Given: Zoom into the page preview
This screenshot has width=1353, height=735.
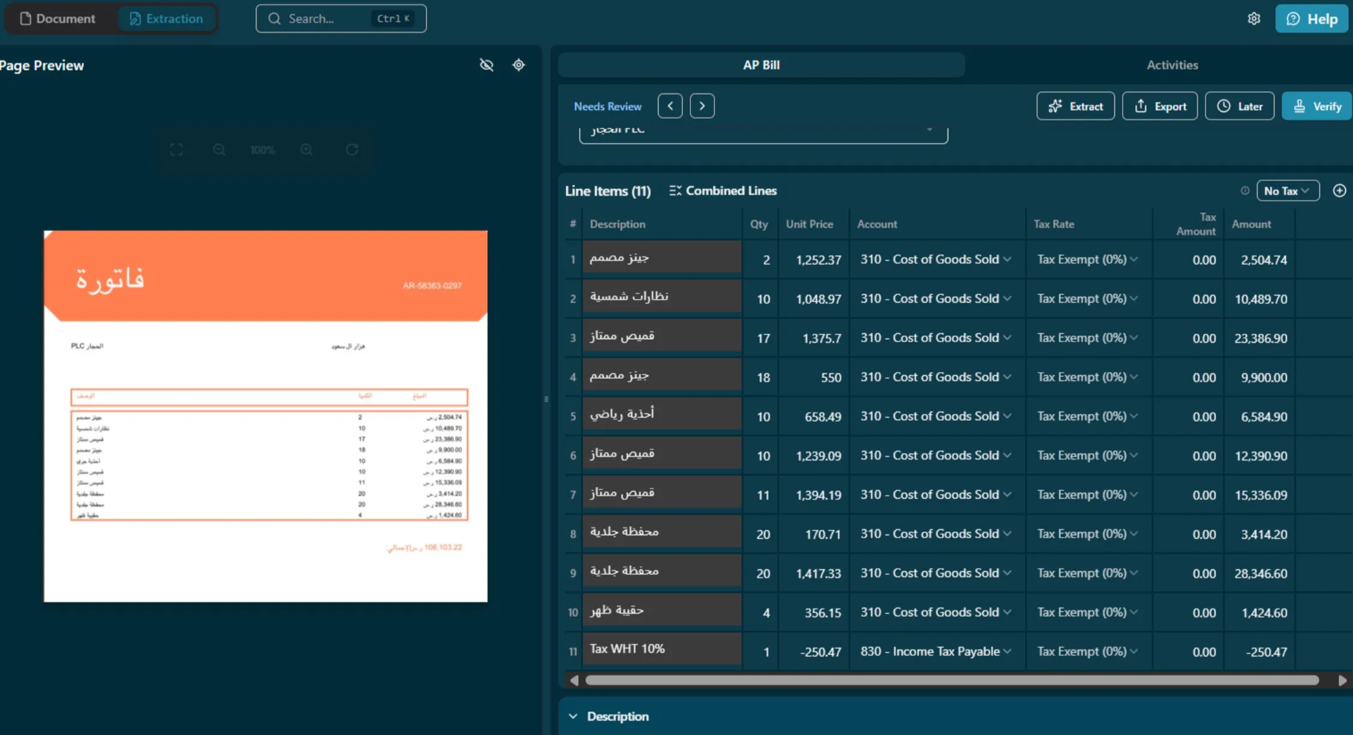Looking at the screenshot, I should tap(306, 150).
